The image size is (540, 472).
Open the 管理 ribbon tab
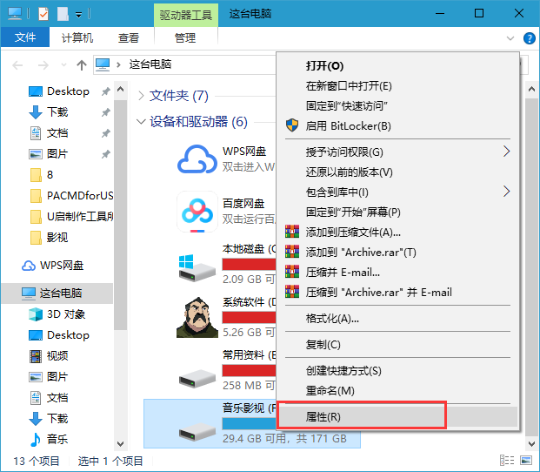185,37
